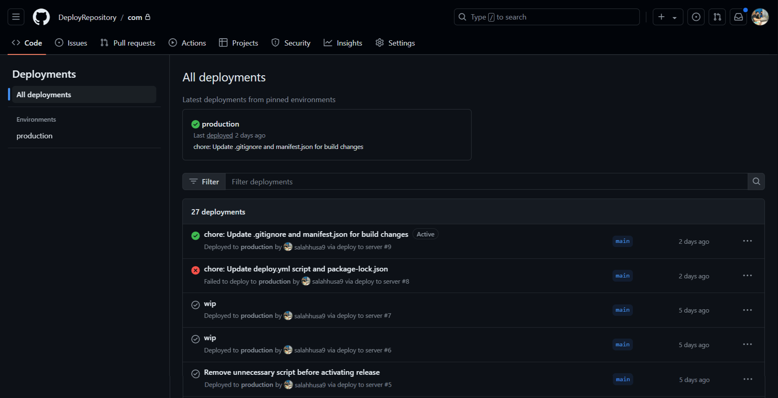Click the Active badge on deployment #9
Viewport: 778px width, 398px height.
[425, 234]
